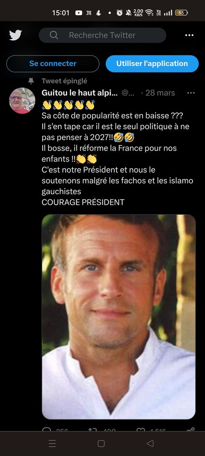Tap the Android back triangle button
The height and width of the screenshot is (456, 205).
point(150,444)
